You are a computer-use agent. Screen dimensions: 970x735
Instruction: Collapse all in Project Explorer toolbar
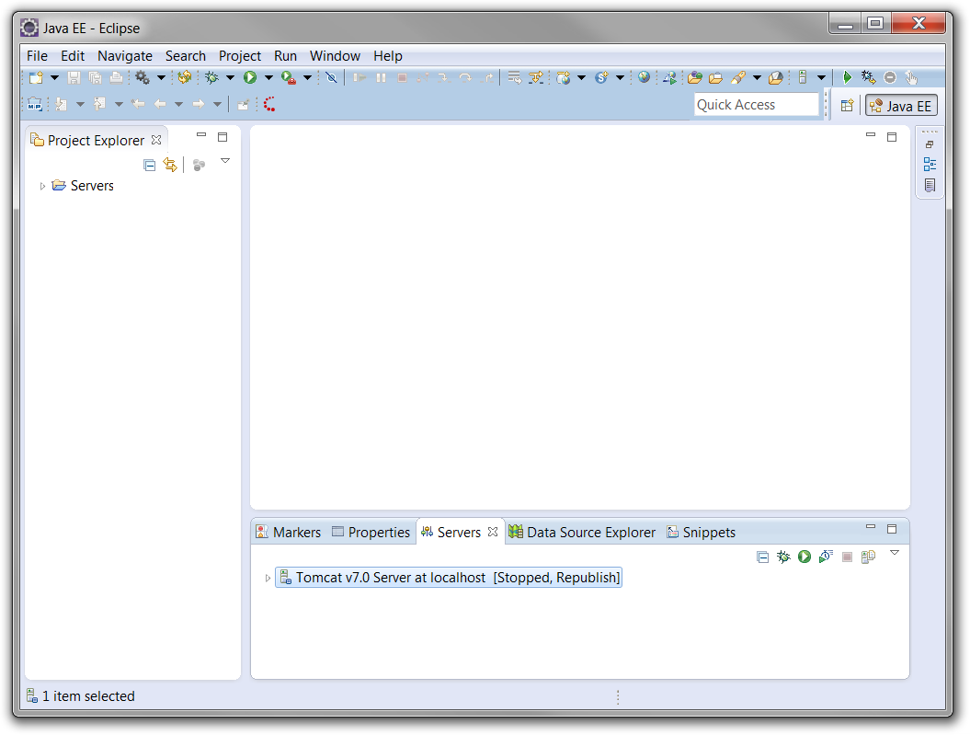pyautogui.click(x=150, y=165)
